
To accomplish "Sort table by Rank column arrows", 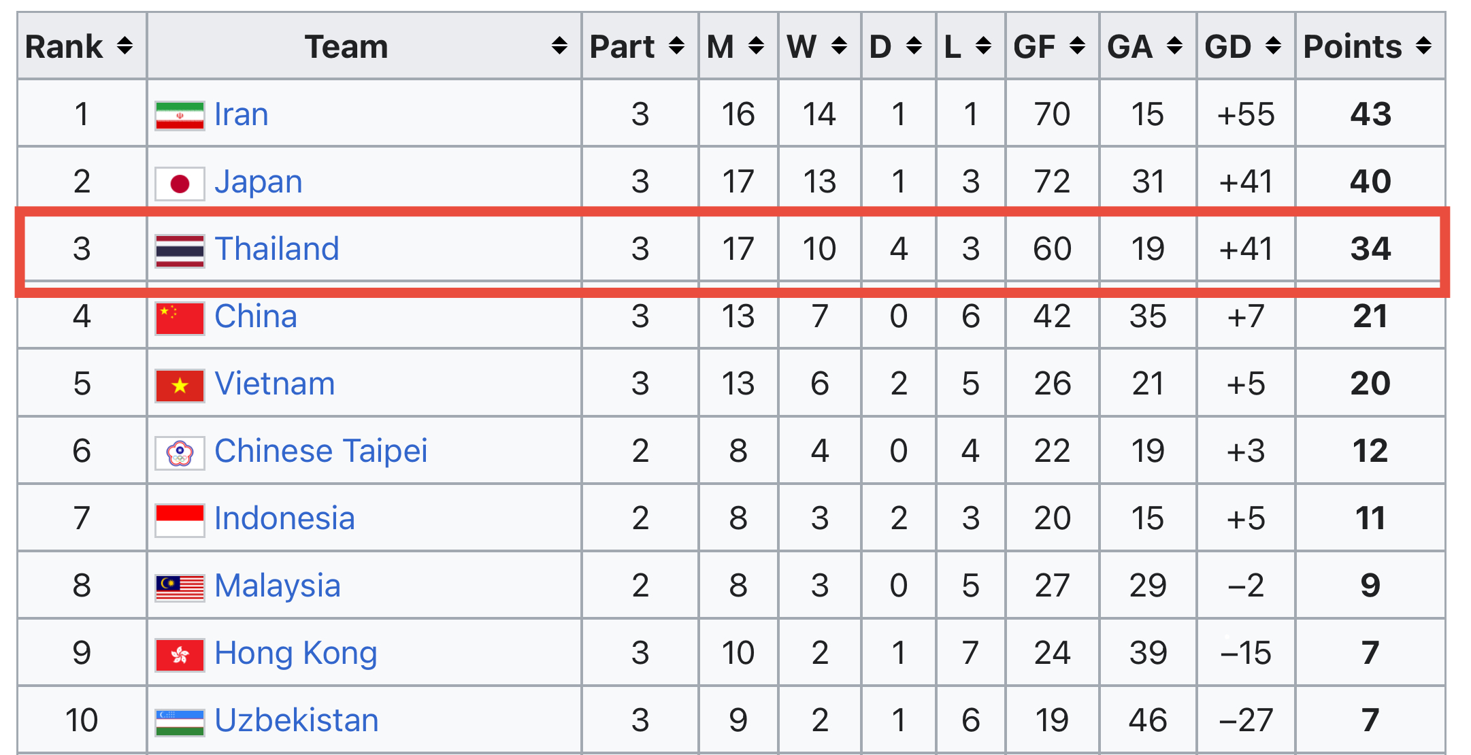I will click(x=125, y=46).
